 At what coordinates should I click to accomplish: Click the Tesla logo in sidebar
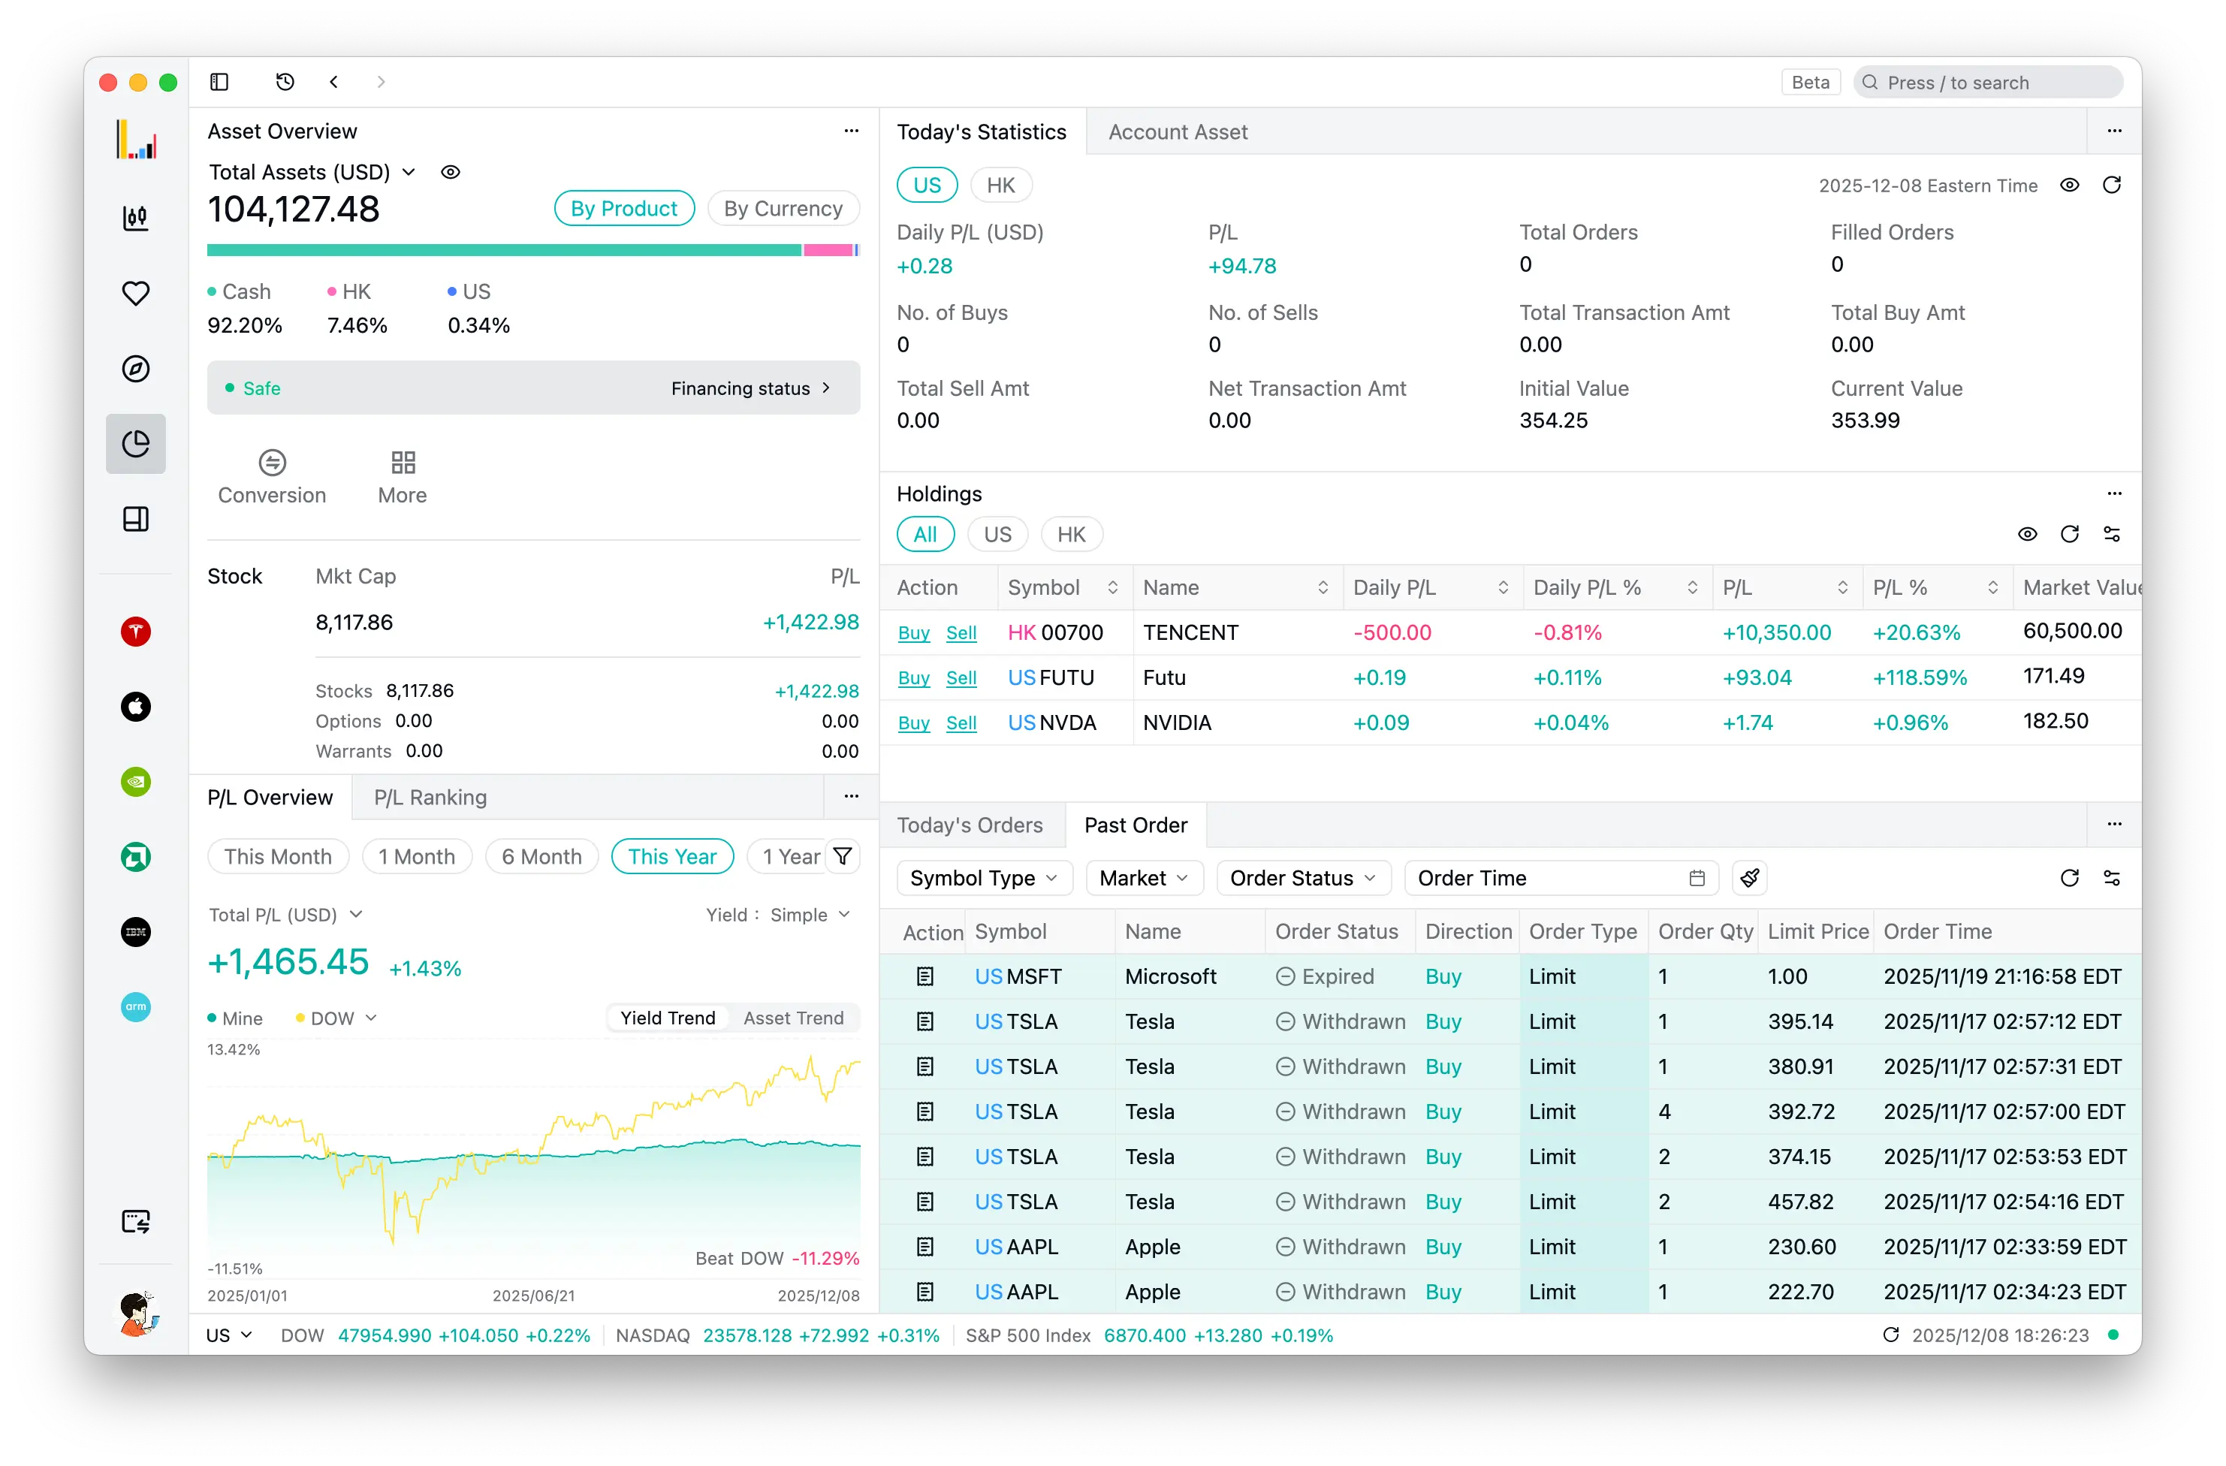coord(136,632)
